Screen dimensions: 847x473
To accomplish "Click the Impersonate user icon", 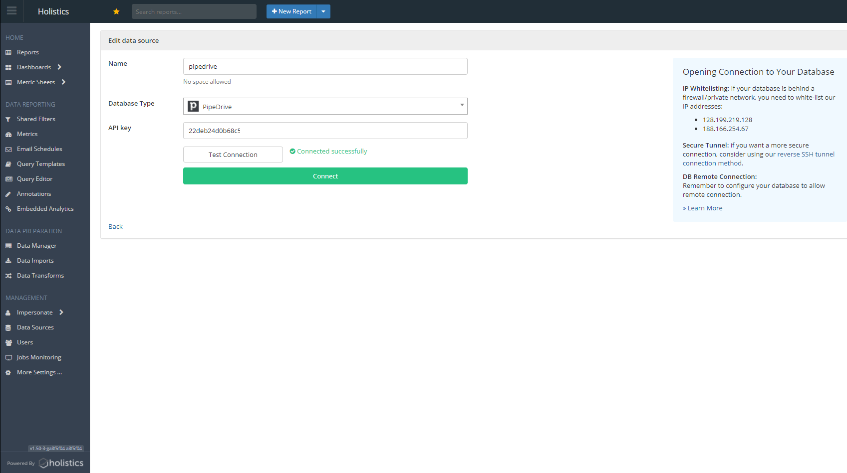I will point(8,313).
